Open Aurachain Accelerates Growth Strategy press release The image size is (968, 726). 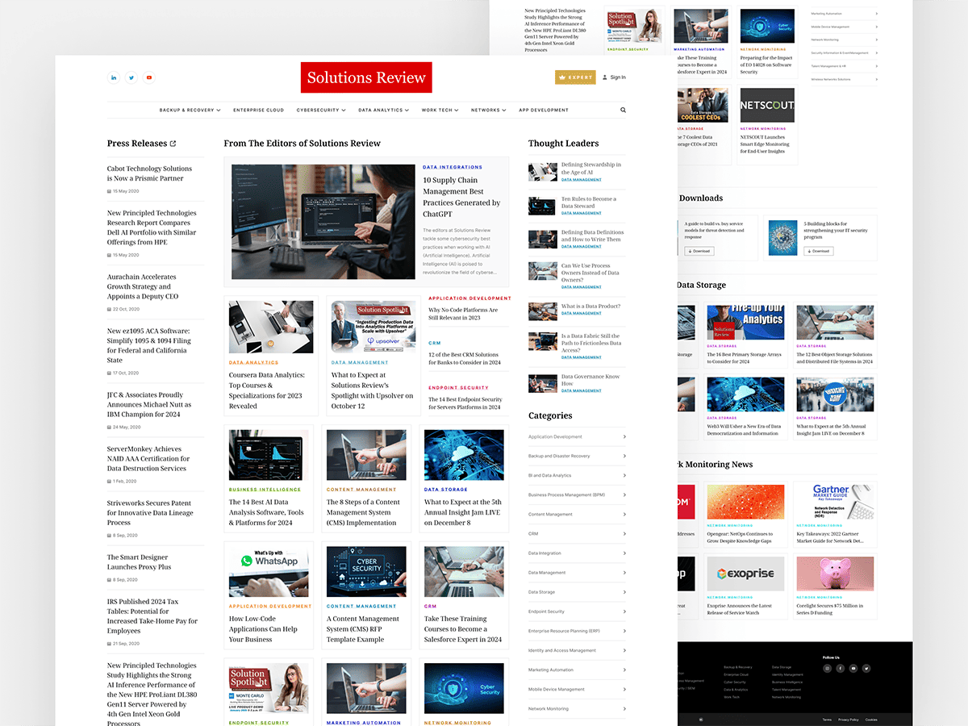[x=143, y=286]
